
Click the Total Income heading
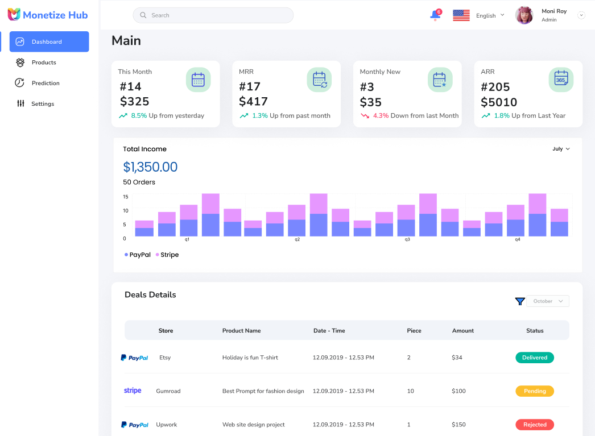pos(144,149)
